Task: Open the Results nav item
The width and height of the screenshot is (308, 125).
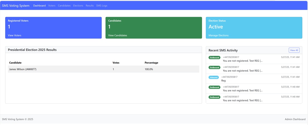Action: coord(90,6)
